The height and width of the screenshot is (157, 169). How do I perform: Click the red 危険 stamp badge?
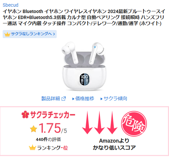pos(134,124)
